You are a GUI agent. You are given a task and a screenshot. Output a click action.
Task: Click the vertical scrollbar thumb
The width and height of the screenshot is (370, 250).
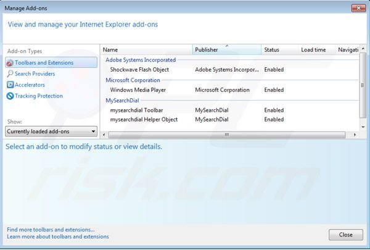363,85
